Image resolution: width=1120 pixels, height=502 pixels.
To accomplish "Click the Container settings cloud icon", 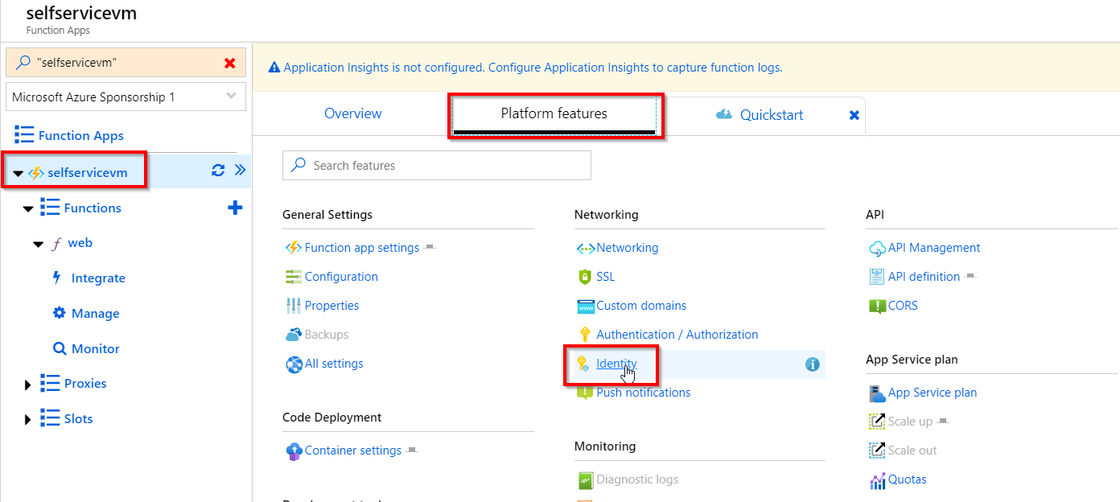I will [294, 451].
